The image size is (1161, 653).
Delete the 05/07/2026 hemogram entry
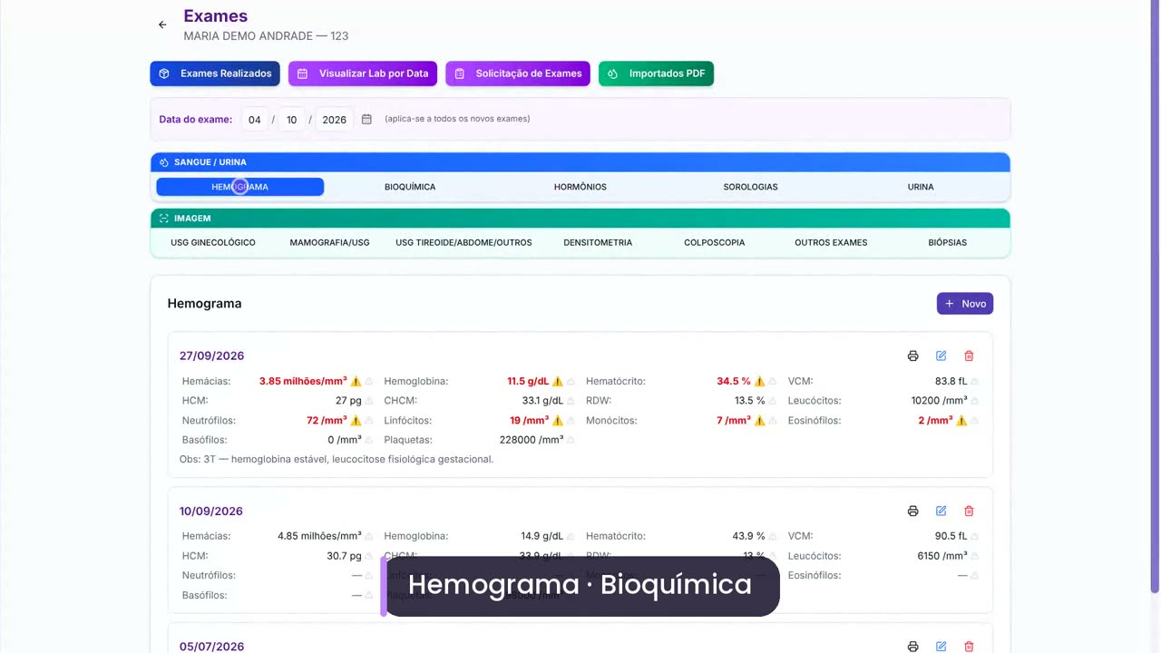969,647
